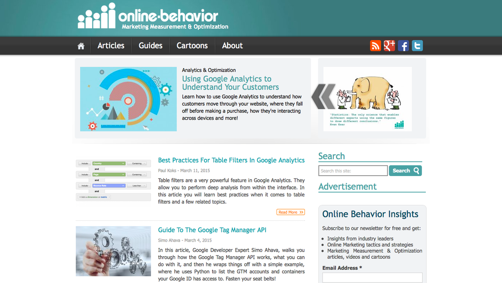The height and width of the screenshot is (283, 502).
Task: Open the About menu
Action: point(232,46)
